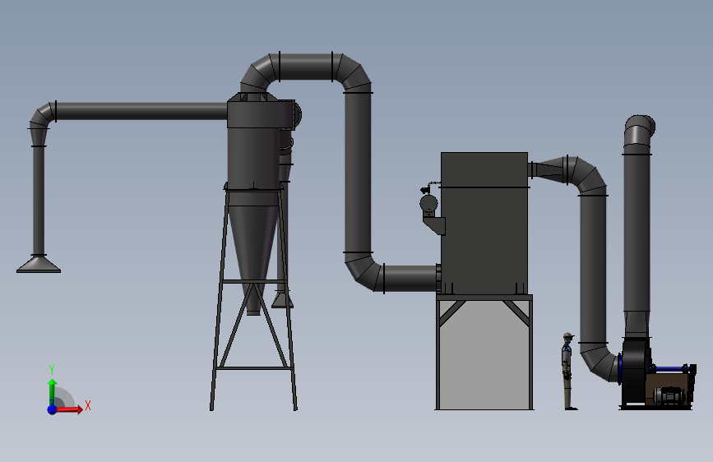The image size is (713, 462).
Task: Click the red X axis arrow of the triad
Action: [70, 409]
